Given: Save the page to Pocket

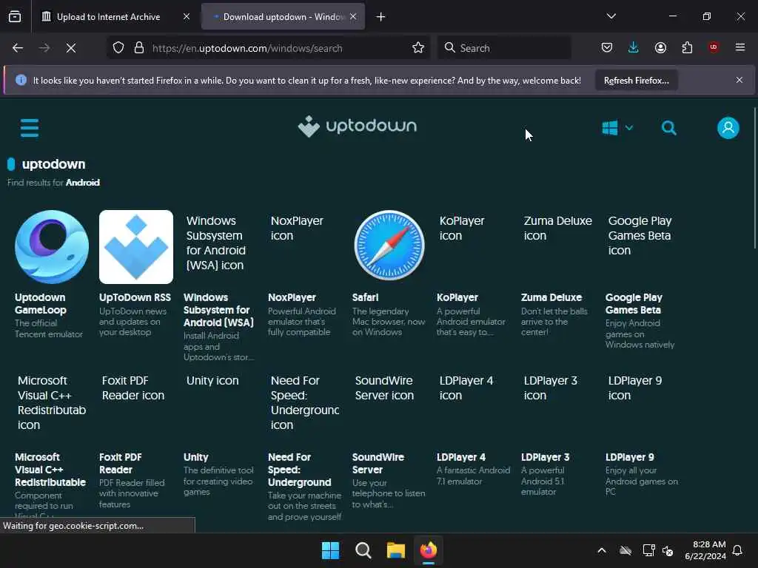Looking at the screenshot, I should click(607, 48).
